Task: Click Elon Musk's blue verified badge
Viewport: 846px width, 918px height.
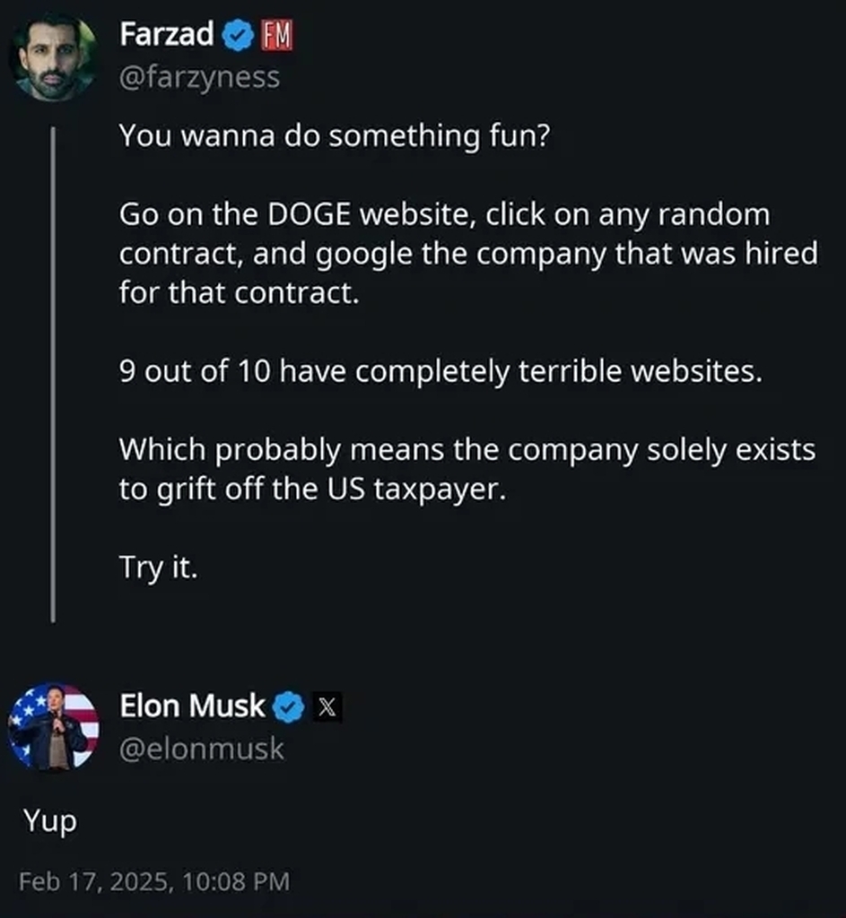Action: (288, 707)
